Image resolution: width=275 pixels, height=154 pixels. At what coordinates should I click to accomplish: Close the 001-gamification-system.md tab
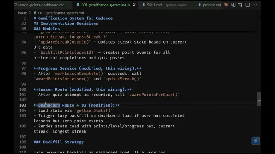[x=134, y=5]
